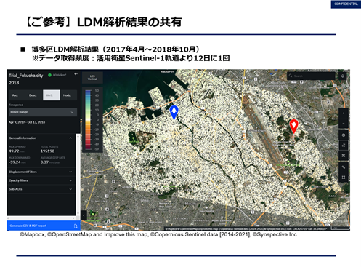Expand the Sub-AOIs section
Viewport: 361px width, 267px height.
[41, 189]
